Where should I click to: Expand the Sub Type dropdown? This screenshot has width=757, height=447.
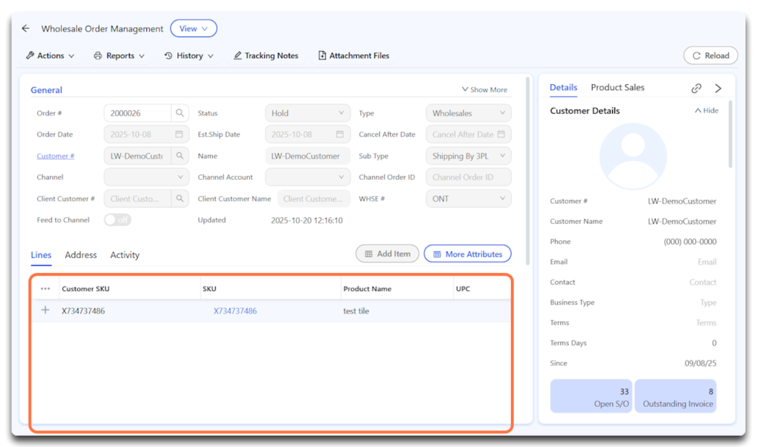[468, 156]
